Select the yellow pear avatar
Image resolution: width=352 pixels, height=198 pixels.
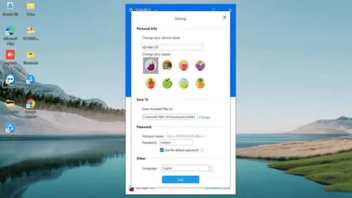(x=184, y=83)
